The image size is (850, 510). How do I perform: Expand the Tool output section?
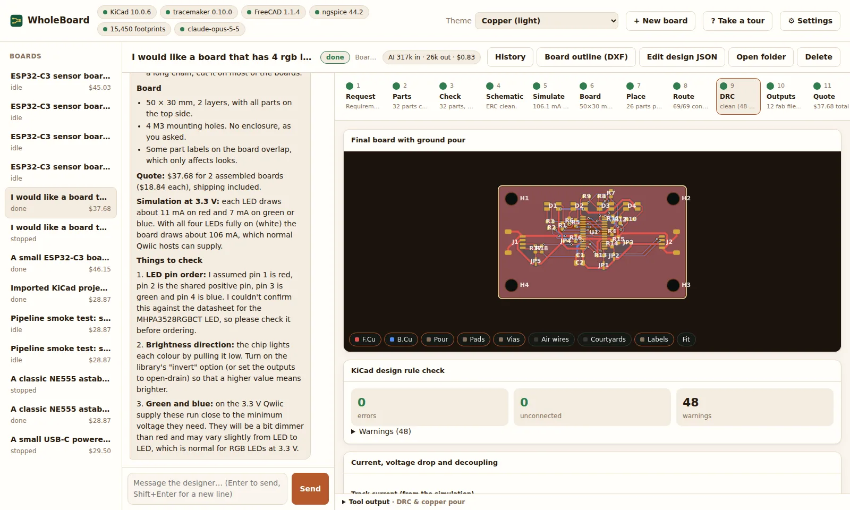click(x=404, y=501)
